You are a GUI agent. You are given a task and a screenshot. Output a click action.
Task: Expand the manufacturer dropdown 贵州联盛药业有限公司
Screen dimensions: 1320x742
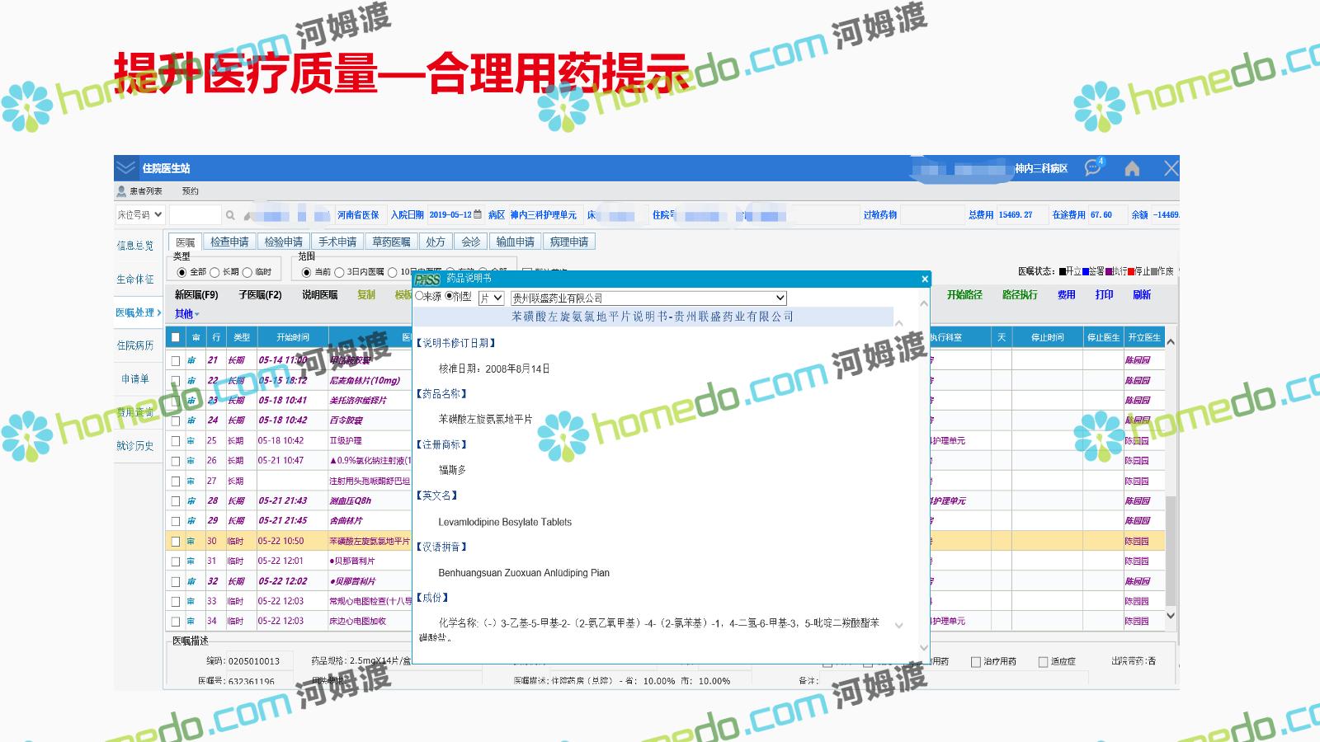pyautogui.click(x=780, y=298)
